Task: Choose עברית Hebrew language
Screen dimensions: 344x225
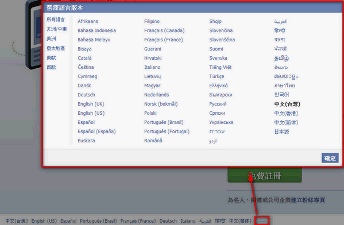Action: pos(217,131)
